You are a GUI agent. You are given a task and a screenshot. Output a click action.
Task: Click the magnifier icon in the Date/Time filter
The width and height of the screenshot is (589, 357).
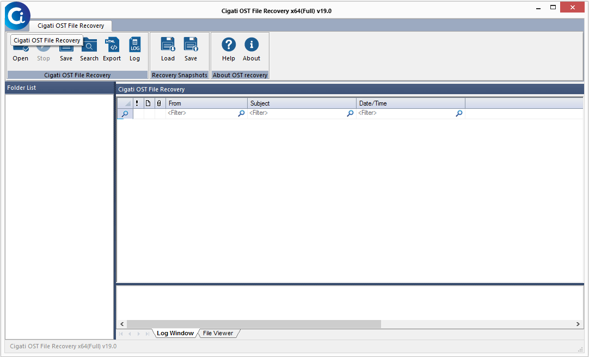(x=459, y=113)
